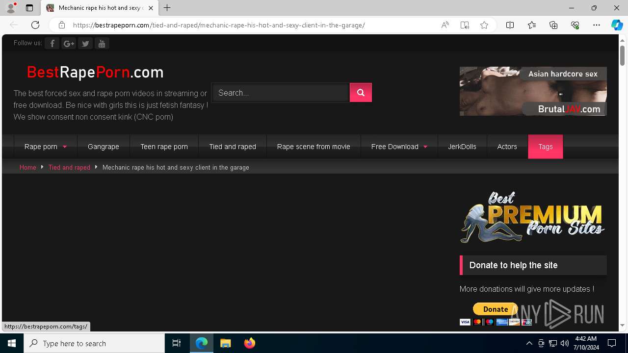Open the Actors menu item
The height and width of the screenshot is (353, 628).
coord(507,147)
